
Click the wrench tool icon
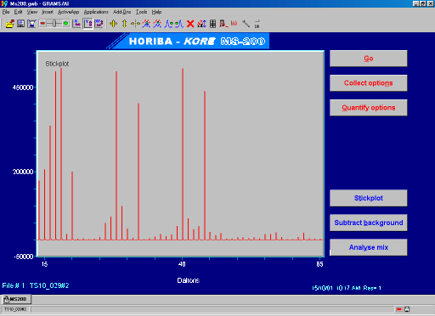246,24
